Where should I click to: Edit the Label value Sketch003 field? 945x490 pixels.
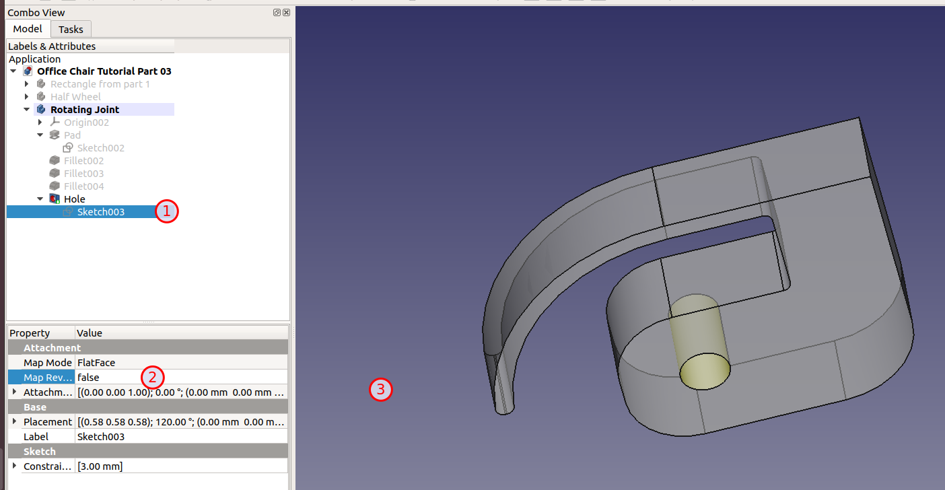[182, 436]
